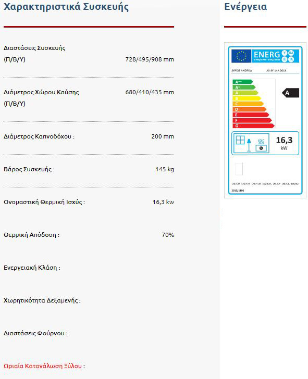Select the Ενέργεια heading
This screenshot has width=308, height=379.
pyautogui.click(x=245, y=7)
